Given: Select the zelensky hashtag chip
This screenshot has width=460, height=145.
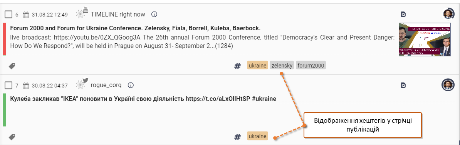Looking at the screenshot, I should pos(282,66).
